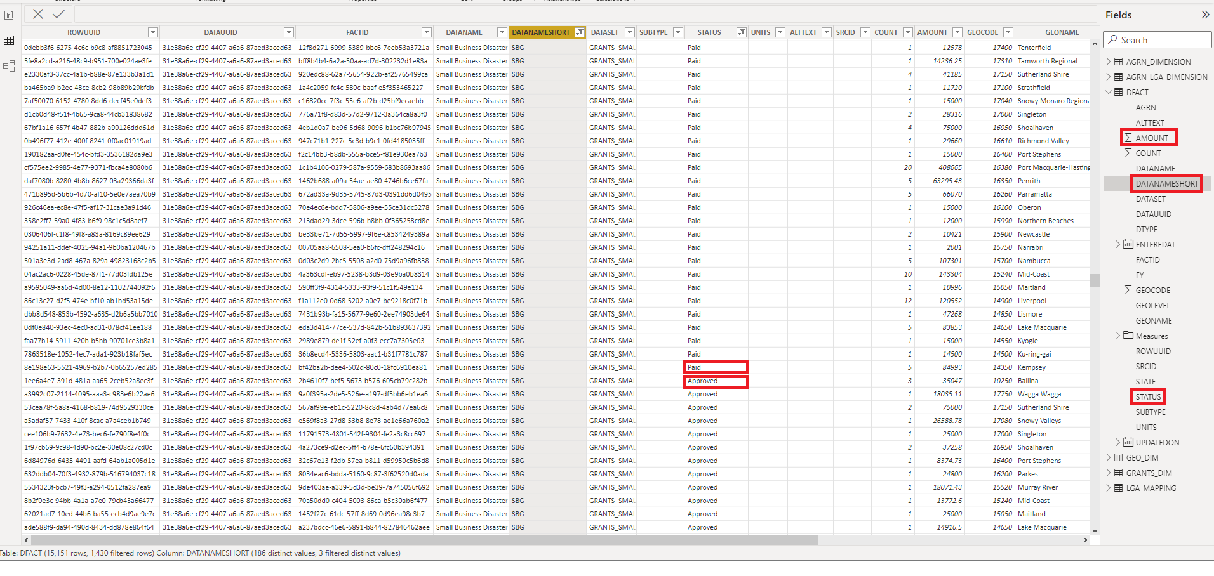Select the SUBTYPE field in Fields
The image size is (1214, 576).
[x=1151, y=412]
